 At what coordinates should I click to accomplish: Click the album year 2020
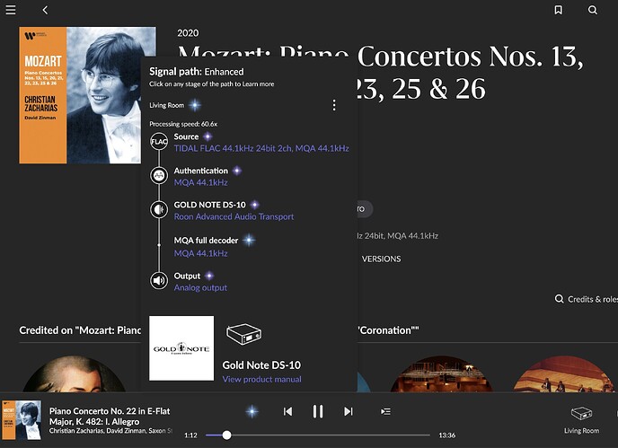tap(188, 33)
